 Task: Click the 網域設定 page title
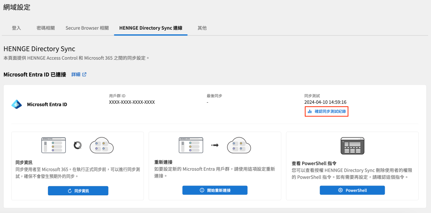(17, 7)
